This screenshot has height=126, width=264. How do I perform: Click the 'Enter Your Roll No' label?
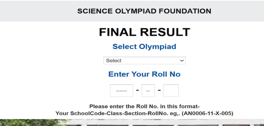click(144, 74)
